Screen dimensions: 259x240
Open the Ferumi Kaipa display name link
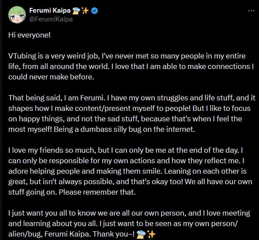tap(50, 10)
